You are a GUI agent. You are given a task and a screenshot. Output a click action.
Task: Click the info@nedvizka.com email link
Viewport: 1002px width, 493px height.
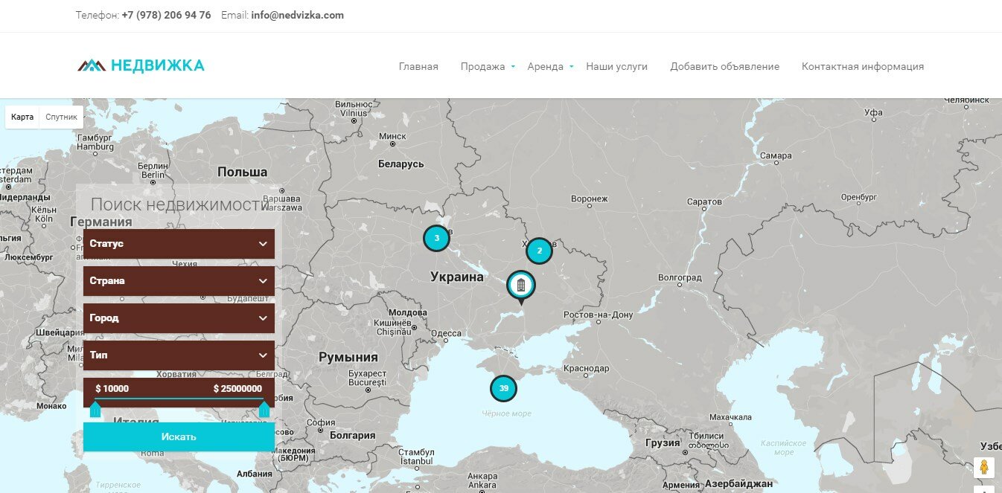[298, 15]
